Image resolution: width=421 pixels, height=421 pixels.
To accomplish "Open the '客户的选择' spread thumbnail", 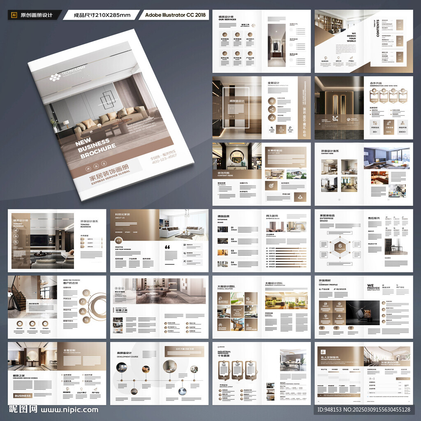I will click(x=57, y=307).
